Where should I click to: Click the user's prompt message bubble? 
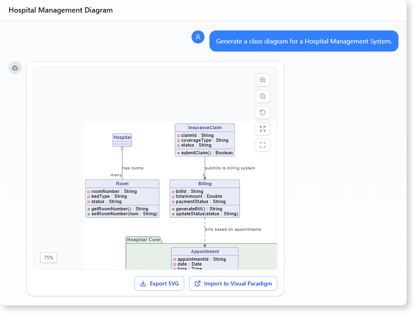(x=304, y=41)
